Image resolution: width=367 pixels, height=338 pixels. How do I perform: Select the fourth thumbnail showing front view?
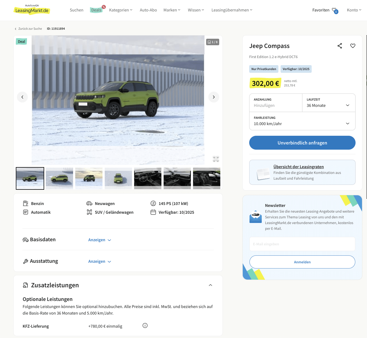click(118, 178)
